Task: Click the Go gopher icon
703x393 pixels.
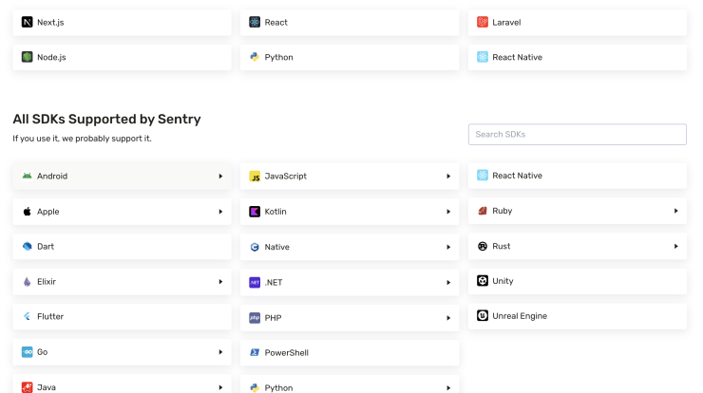Action: 27,352
